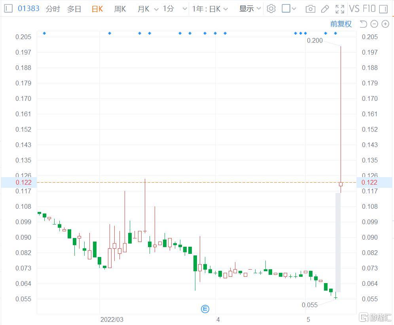Click the 前复权 adjustment link
Screen dimensions: 394x325
point(341,24)
